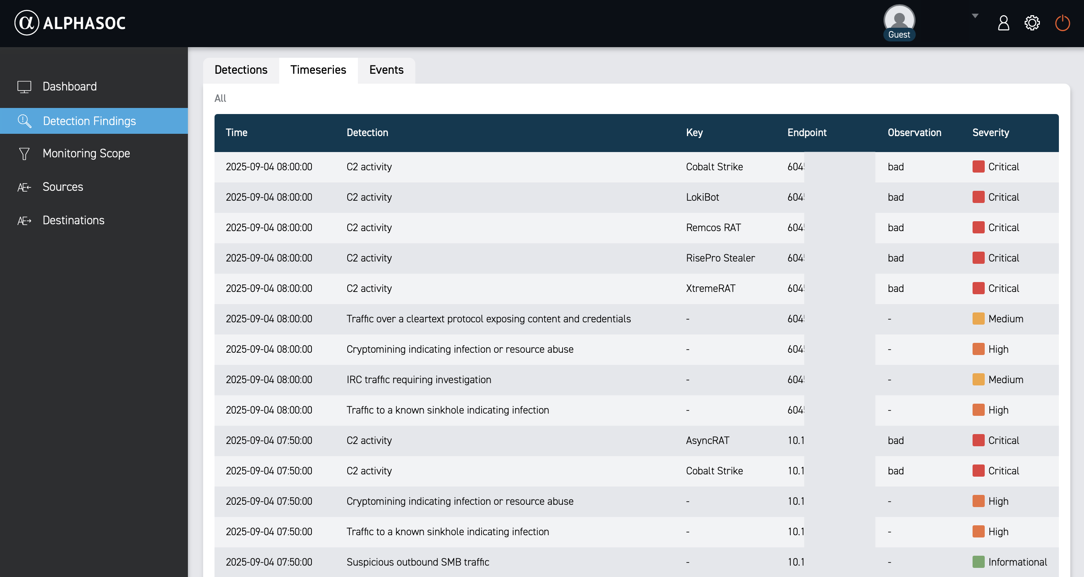
Task: Switch to the Events tab
Action: coord(386,70)
